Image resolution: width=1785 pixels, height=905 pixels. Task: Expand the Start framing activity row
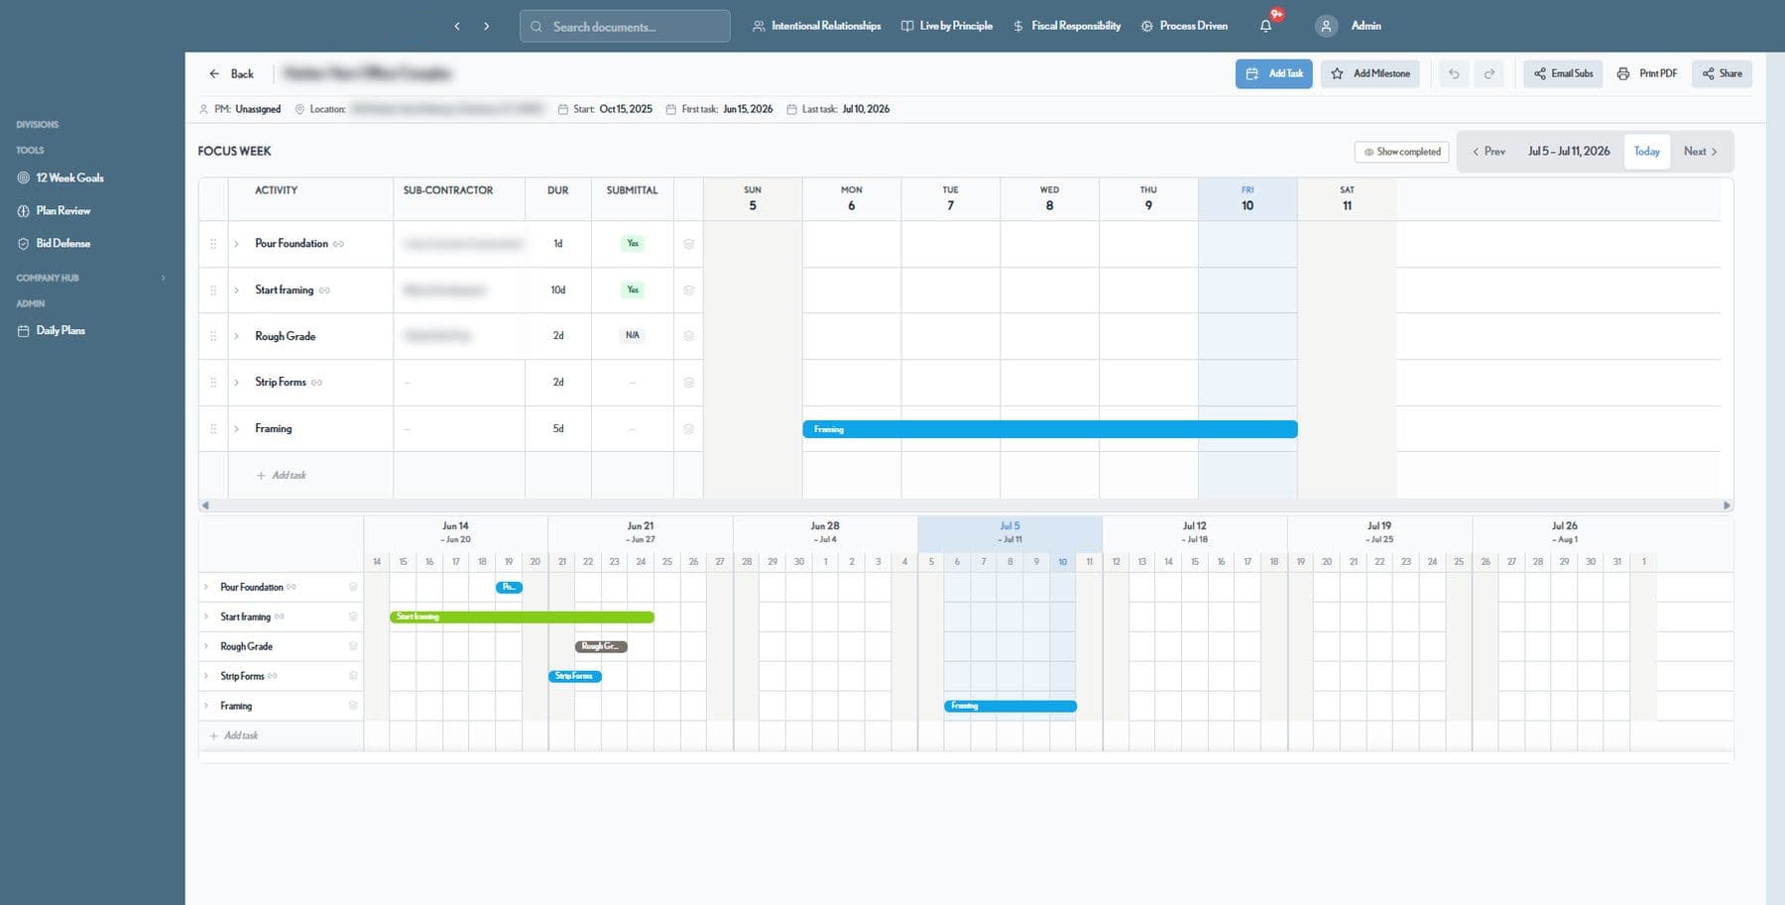coord(236,290)
